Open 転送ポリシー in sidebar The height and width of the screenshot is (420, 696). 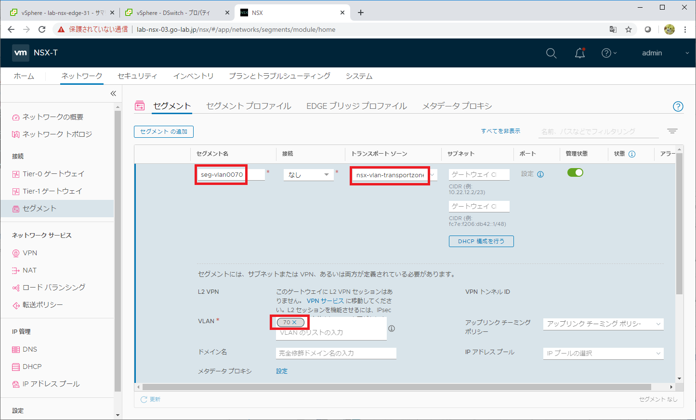point(43,305)
